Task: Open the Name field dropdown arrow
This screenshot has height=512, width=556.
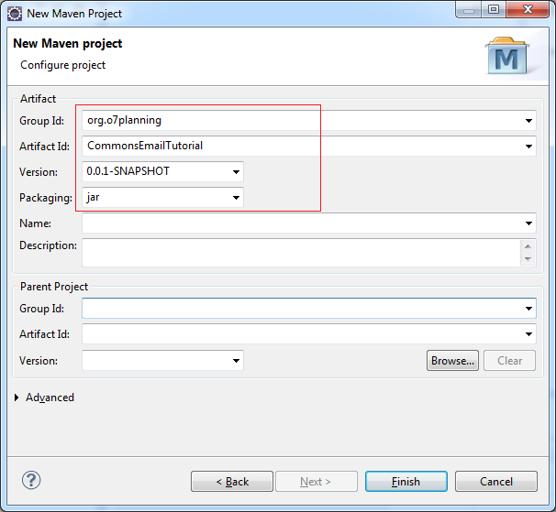Action: coord(528,223)
